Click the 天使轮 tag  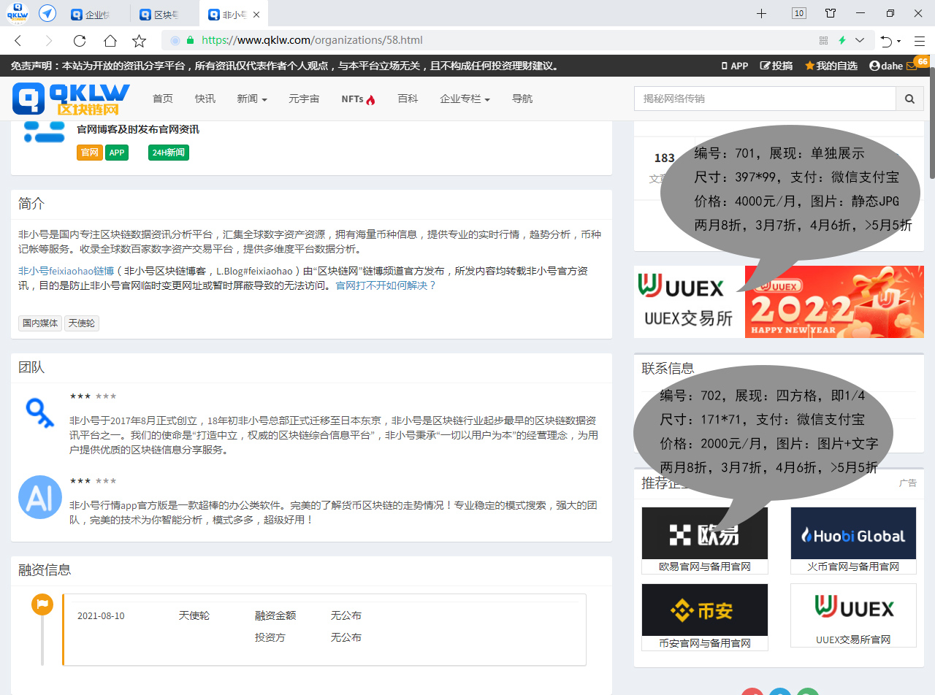point(82,323)
